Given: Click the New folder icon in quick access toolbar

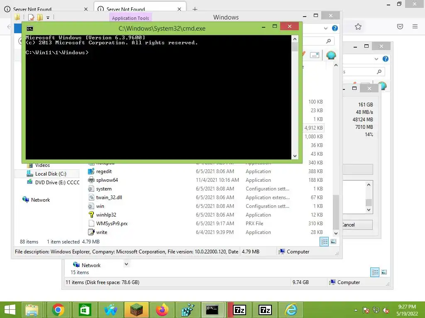Looking at the screenshot, I should (x=40, y=17).
